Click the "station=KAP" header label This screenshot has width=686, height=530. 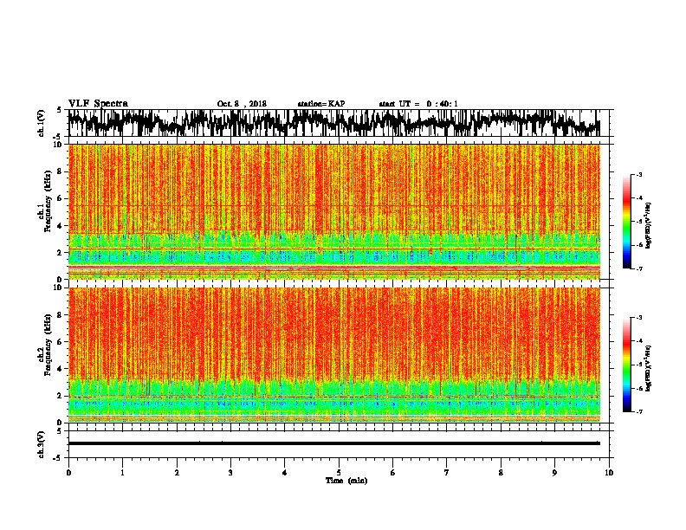click(321, 104)
